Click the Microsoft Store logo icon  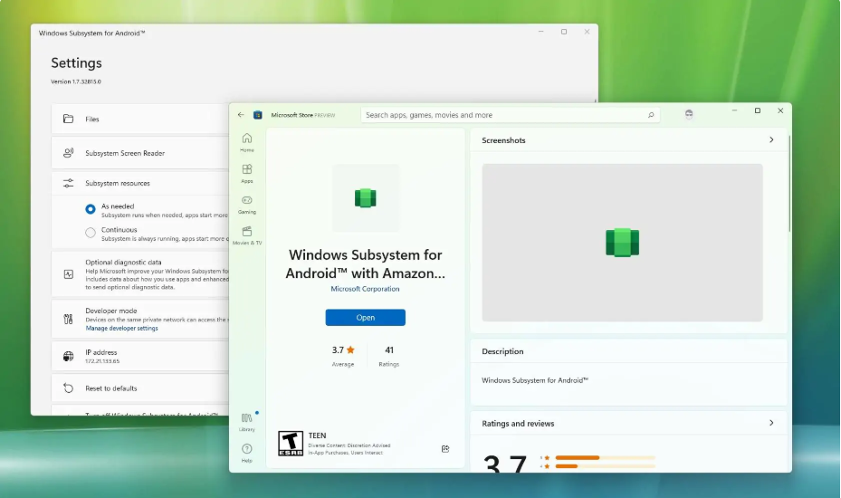coord(258,115)
